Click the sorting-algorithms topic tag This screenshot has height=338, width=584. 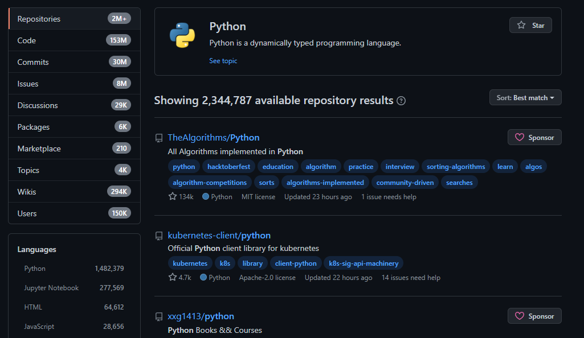(x=456, y=167)
